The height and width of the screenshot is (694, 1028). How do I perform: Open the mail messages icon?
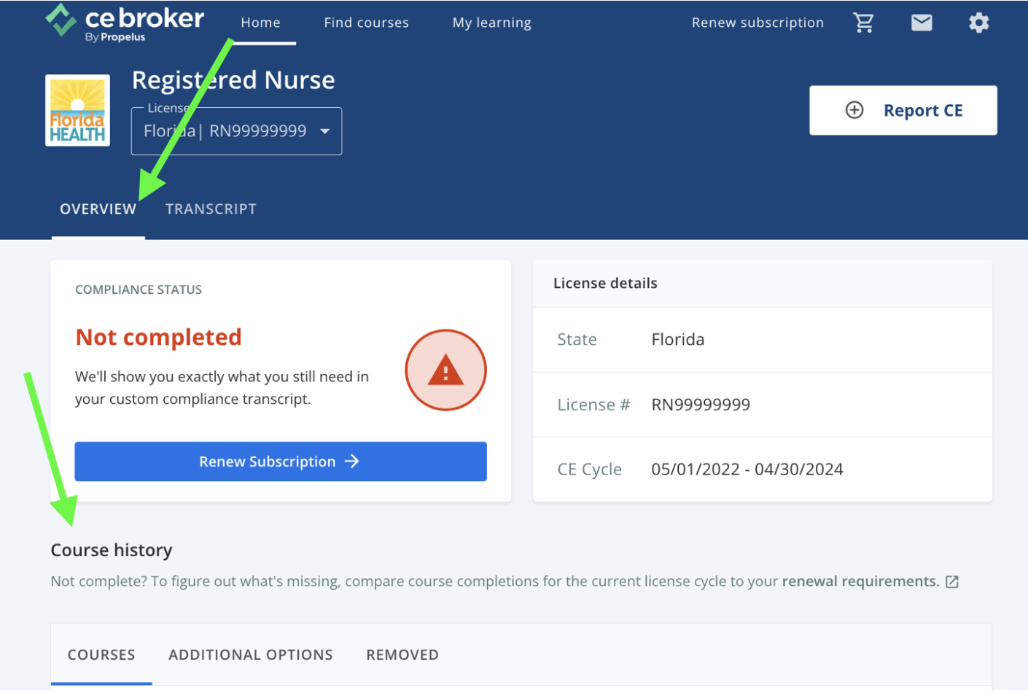[922, 23]
